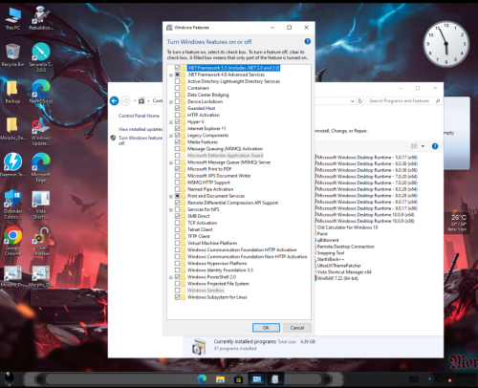Viewport: 478px width, 388px height.
Task: Click the Windows Features help icon
Action: [x=307, y=41]
